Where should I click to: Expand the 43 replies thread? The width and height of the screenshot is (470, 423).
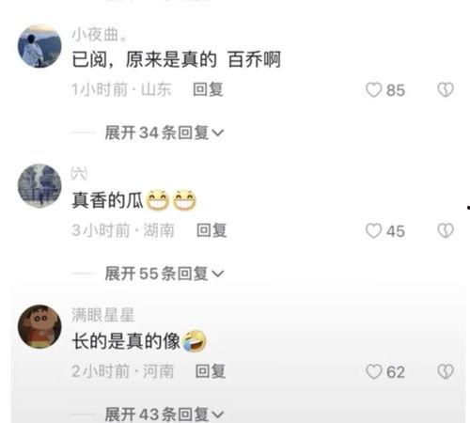point(164,415)
